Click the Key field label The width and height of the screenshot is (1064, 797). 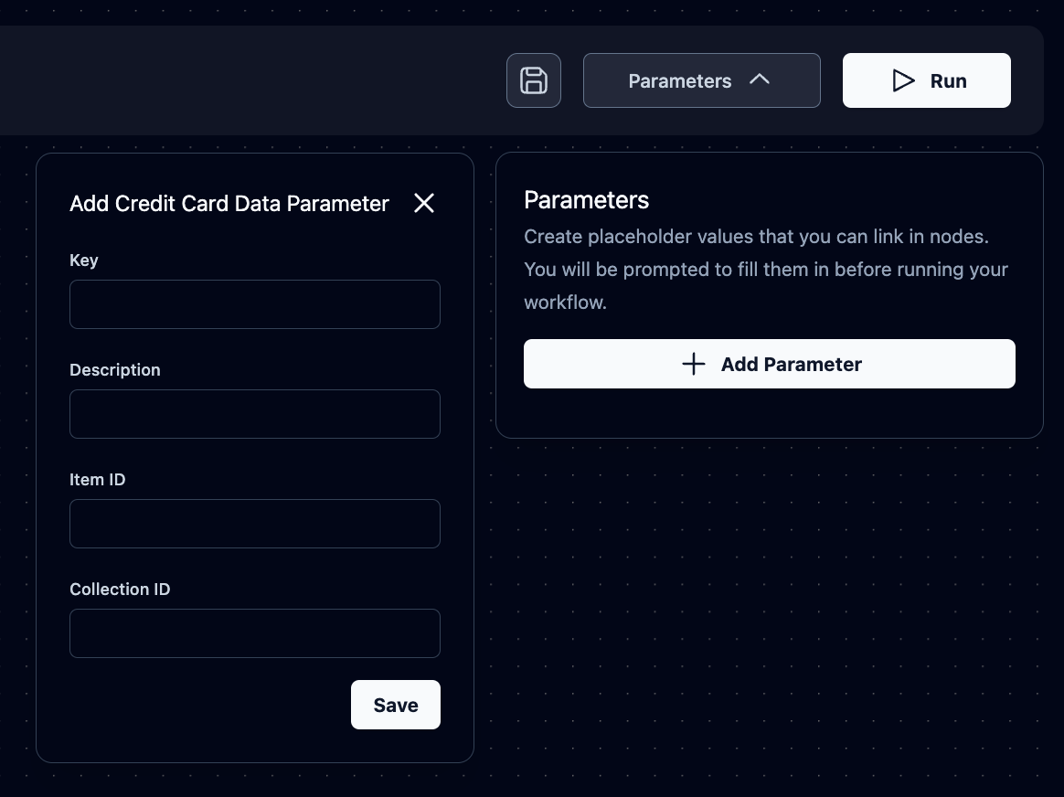[84, 260]
